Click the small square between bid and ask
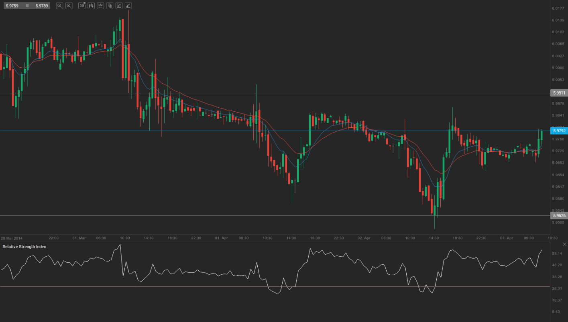The height and width of the screenshot is (322, 568). click(27, 6)
